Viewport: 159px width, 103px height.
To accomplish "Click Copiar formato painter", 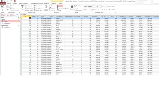I will click(14, 10).
